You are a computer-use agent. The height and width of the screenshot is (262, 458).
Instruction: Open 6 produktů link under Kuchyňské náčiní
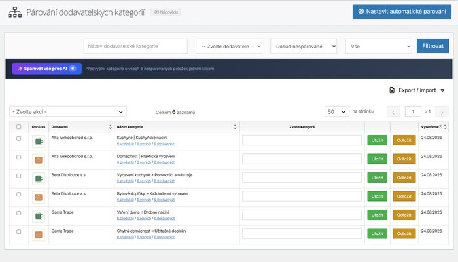[126, 144]
